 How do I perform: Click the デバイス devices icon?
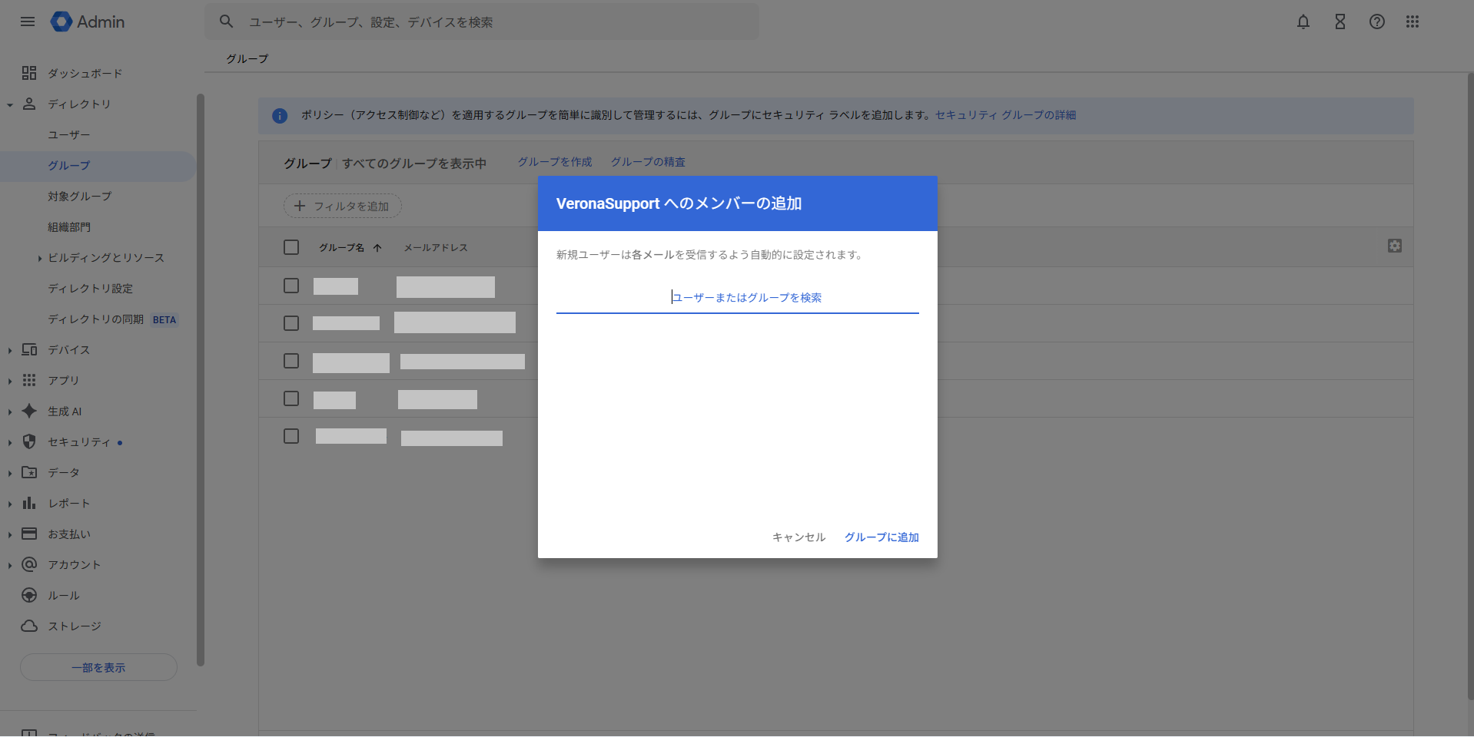click(x=29, y=349)
